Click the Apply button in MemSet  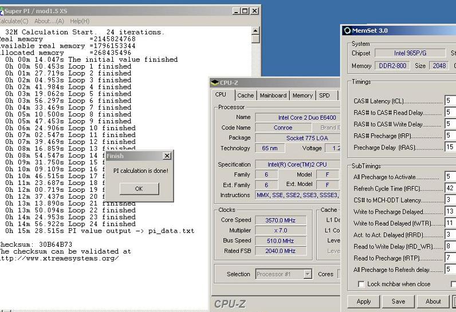pos(364,302)
